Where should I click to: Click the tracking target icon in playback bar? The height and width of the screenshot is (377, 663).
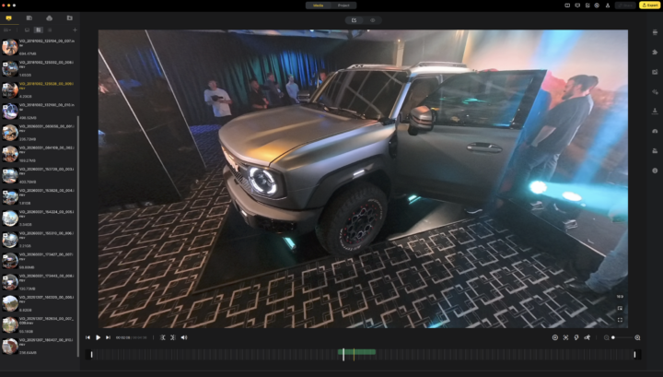[x=565, y=337]
